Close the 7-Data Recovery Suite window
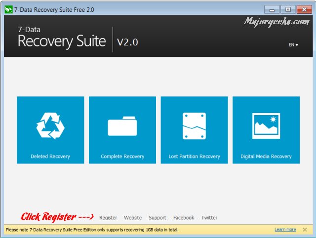The height and width of the screenshot is (238, 316). pos(304,10)
